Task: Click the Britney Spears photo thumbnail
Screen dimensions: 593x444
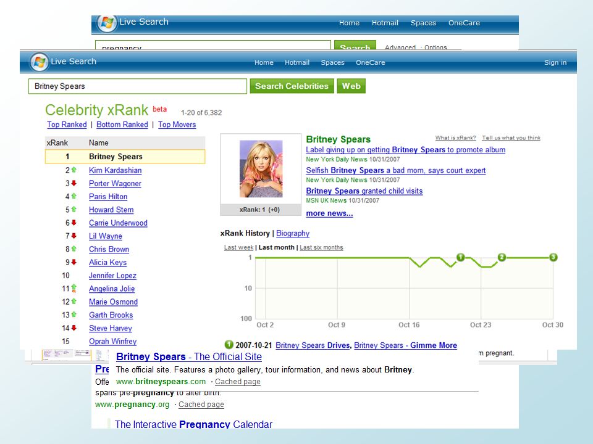Action: 261,169
